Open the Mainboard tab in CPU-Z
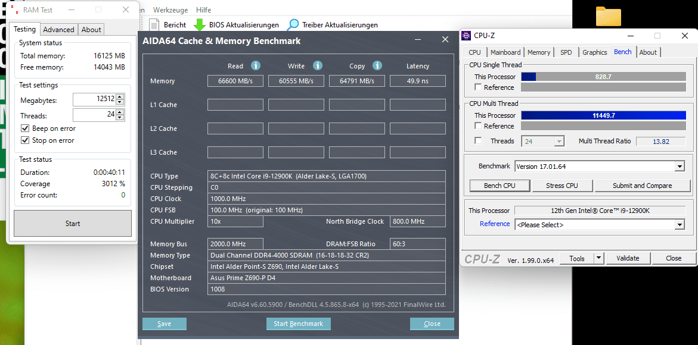Screen dimensions: 698x345 pos(505,52)
